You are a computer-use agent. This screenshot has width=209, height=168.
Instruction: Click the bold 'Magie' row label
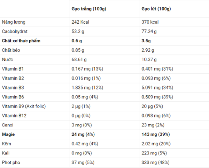click(8, 134)
